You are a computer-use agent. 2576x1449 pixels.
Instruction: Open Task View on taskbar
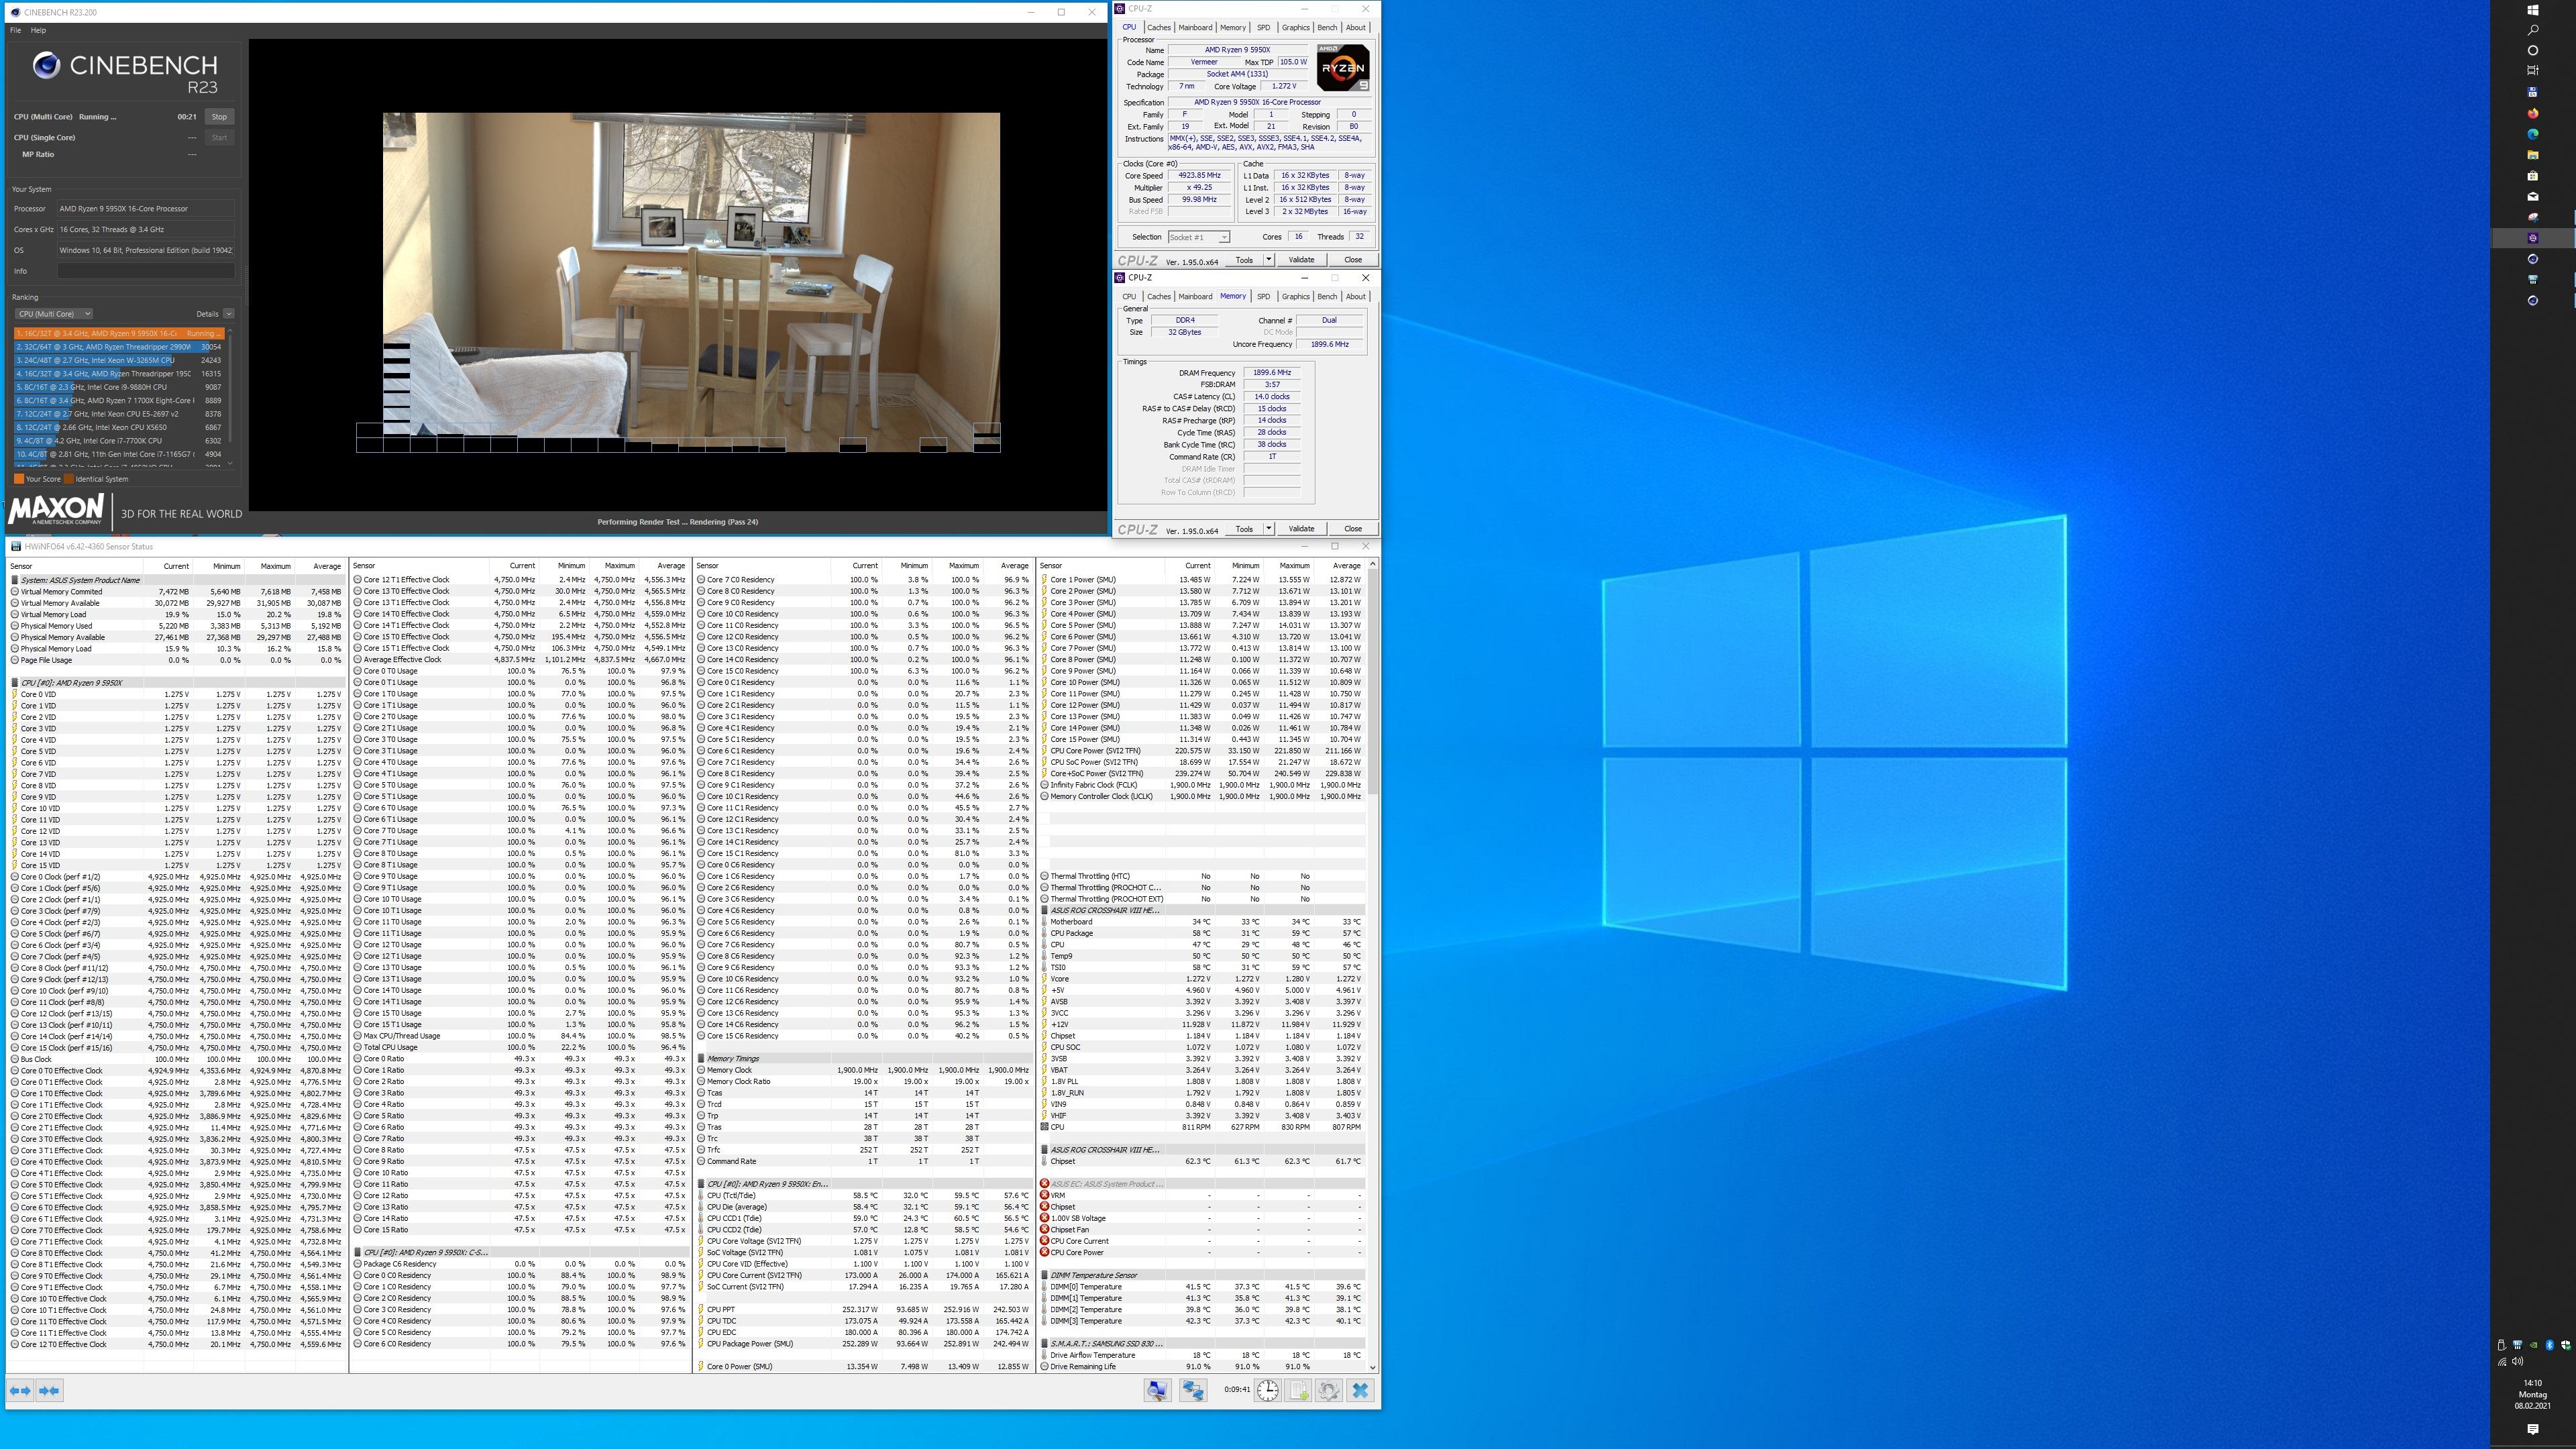[x=2533, y=70]
